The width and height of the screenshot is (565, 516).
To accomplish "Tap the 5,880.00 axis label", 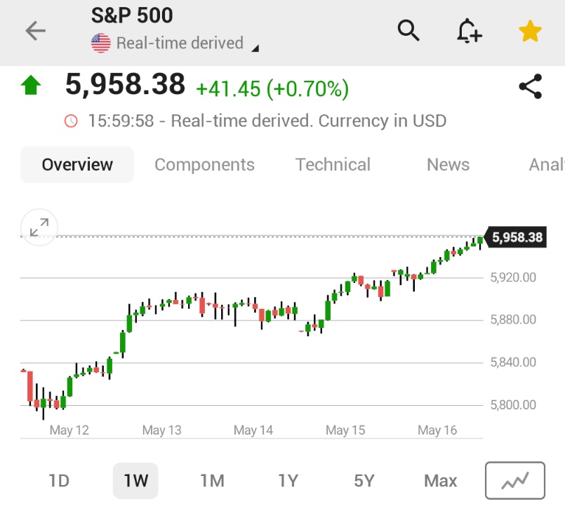I will click(513, 319).
